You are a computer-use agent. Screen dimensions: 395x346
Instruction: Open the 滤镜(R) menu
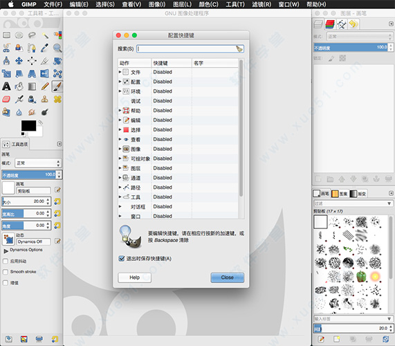pos(261,4)
